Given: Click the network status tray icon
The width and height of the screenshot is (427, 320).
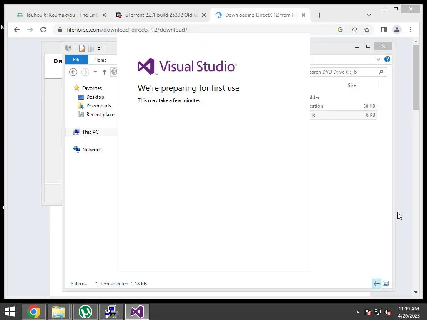Looking at the screenshot, I should coord(378,312).
